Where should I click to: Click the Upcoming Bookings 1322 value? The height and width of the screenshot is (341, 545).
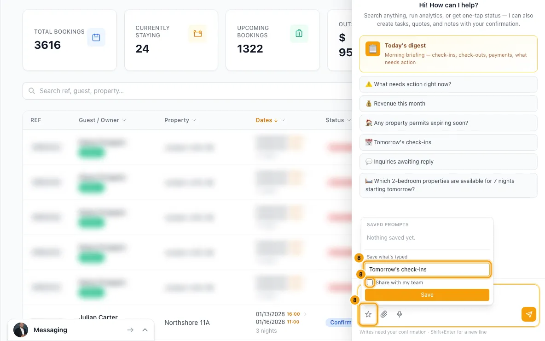[250, 49]
